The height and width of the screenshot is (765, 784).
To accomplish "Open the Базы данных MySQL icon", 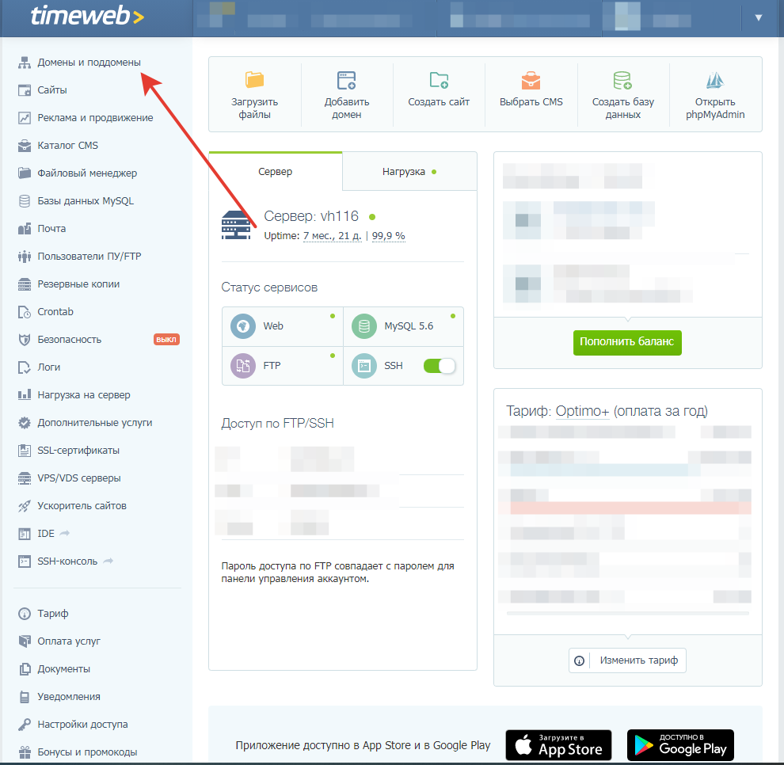I will 24,201.
